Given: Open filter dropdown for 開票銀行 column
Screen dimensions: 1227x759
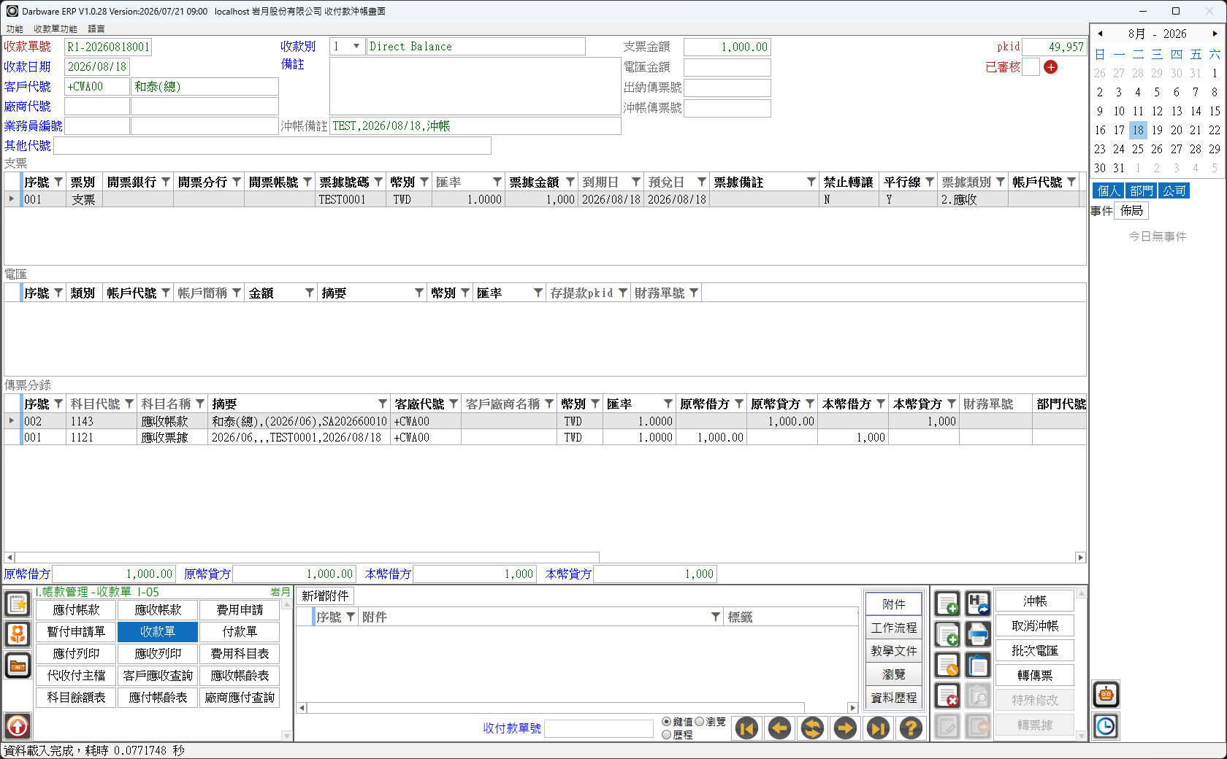Looking at the screenshot, I should point(166,182).
